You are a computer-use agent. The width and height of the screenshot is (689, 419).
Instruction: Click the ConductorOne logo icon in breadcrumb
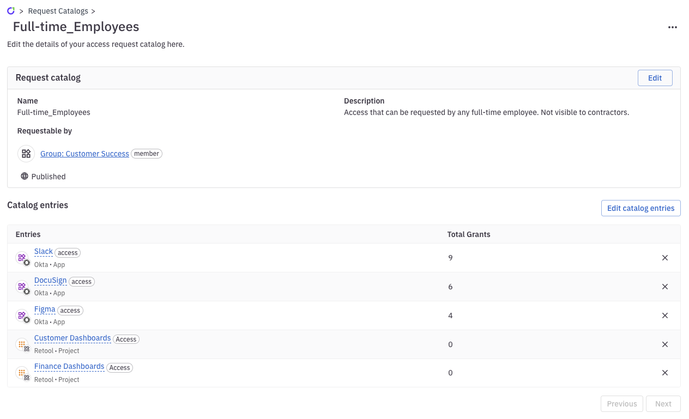[11, 10]
